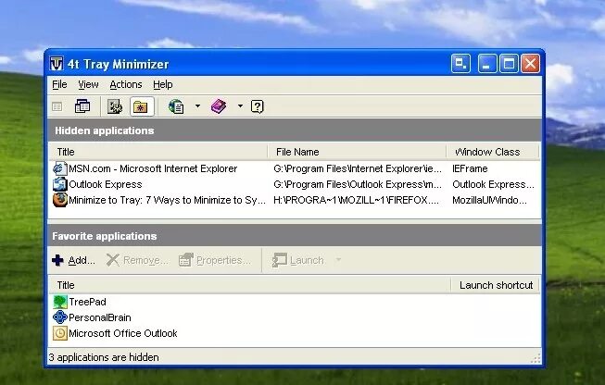
Task: Click the Hidden applications section header
Action: pyautogui.click(x=295, y=130)
